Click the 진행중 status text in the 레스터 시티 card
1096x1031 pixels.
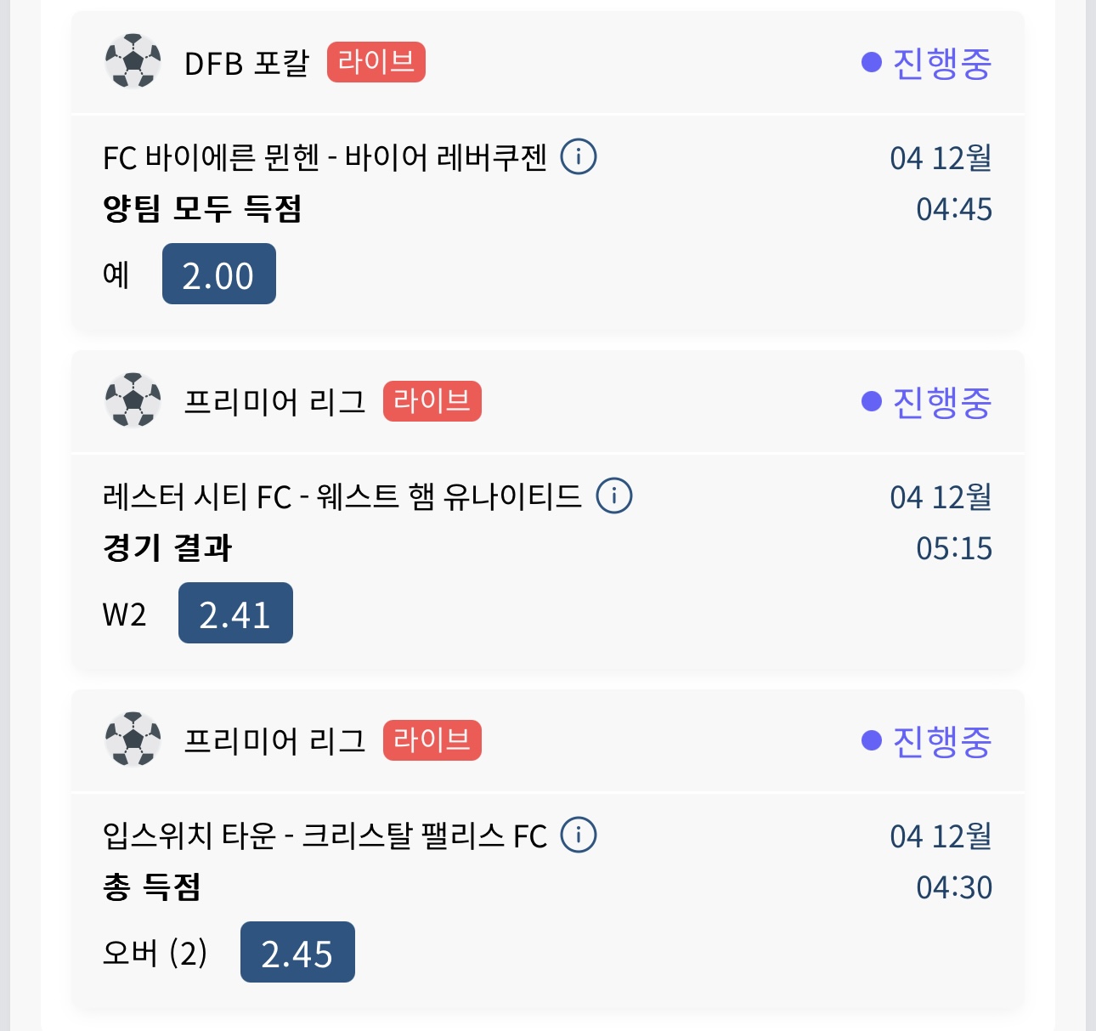click(x=941, y=402)
